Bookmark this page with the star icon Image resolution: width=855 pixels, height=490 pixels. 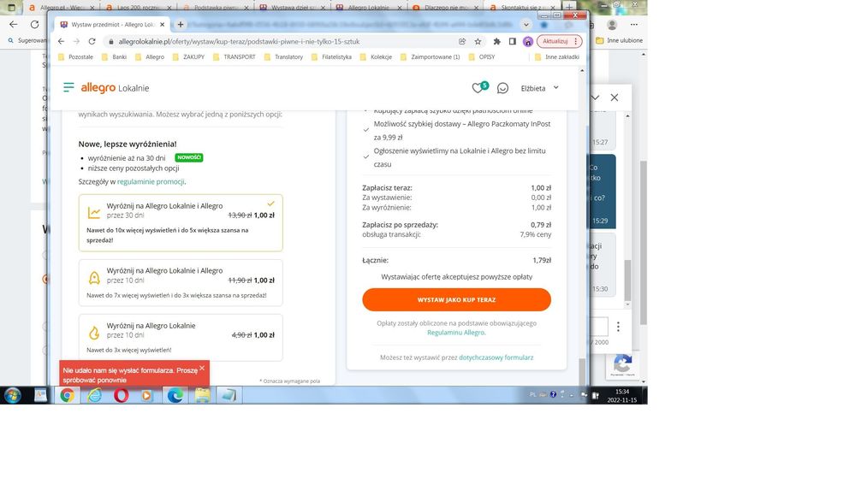(478, 41)
